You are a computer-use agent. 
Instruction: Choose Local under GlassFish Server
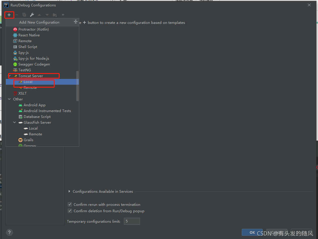click(x=42, y=128)
